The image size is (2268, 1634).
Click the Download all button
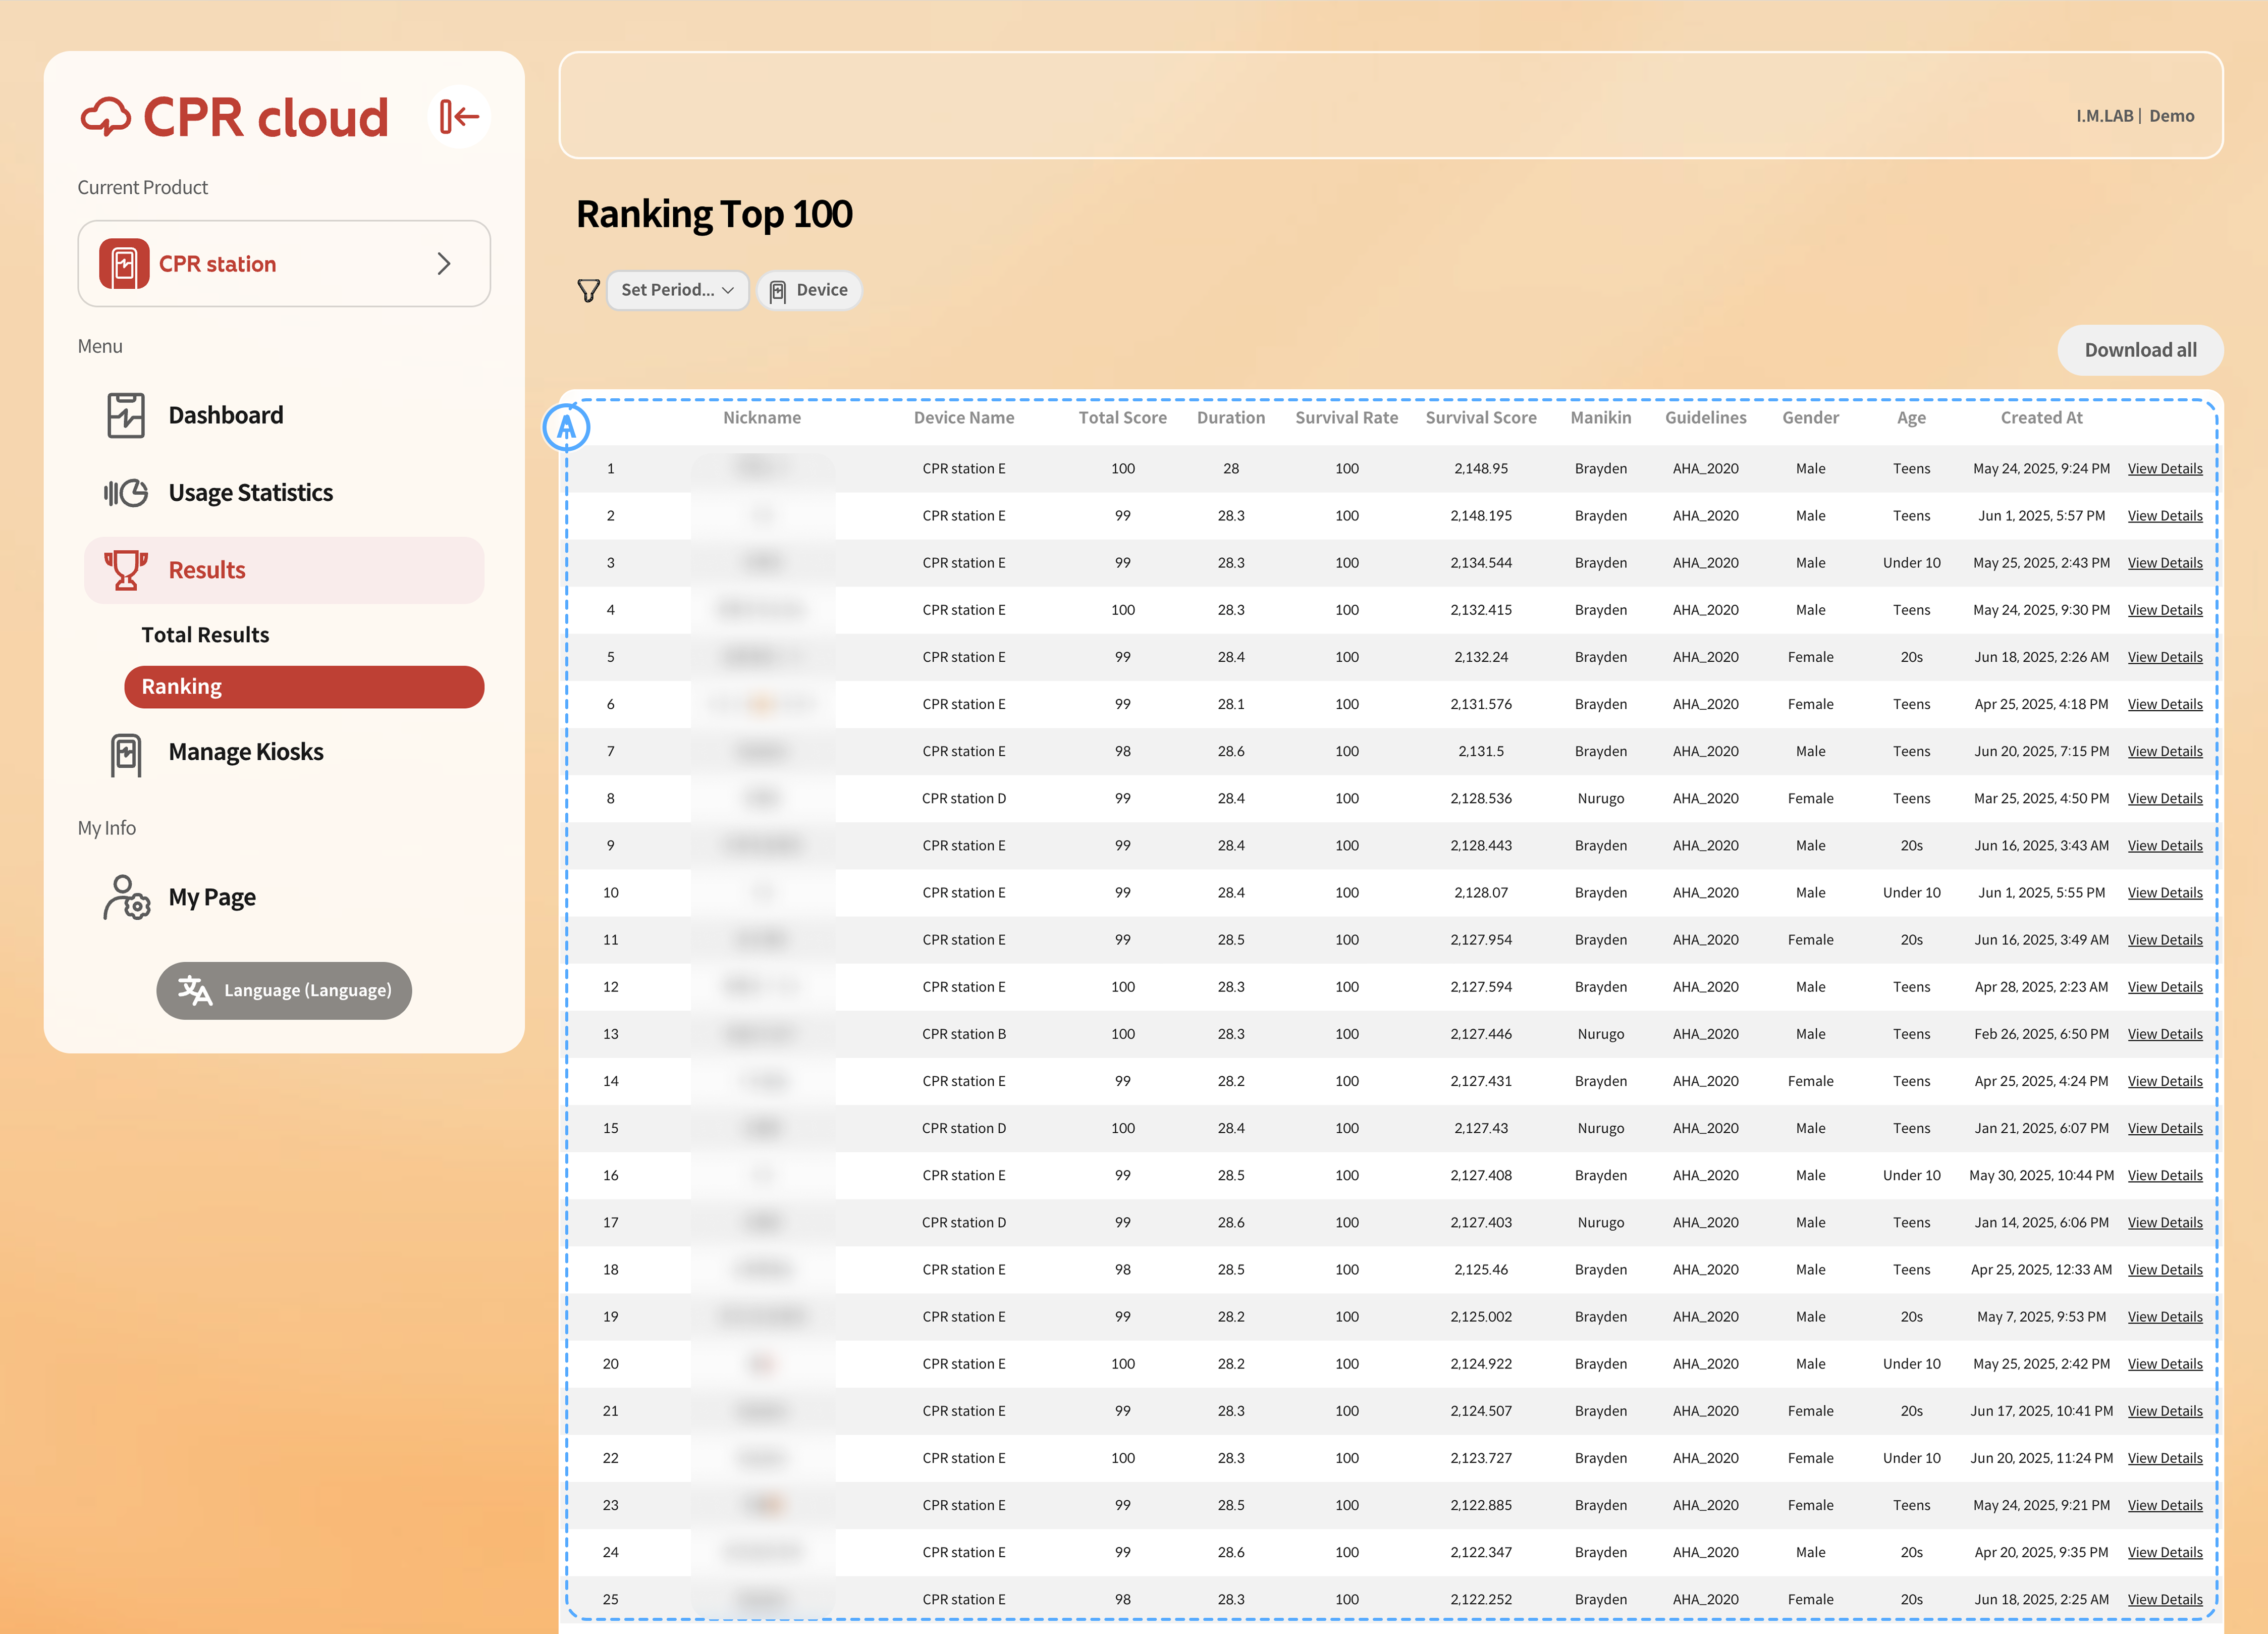click(2140, 351)
